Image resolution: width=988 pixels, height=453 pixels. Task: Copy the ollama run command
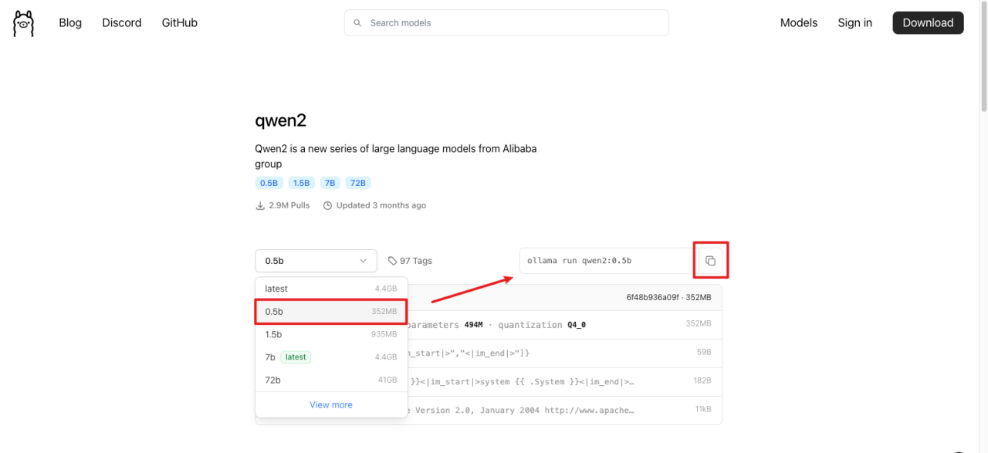[x=710, y=261]
